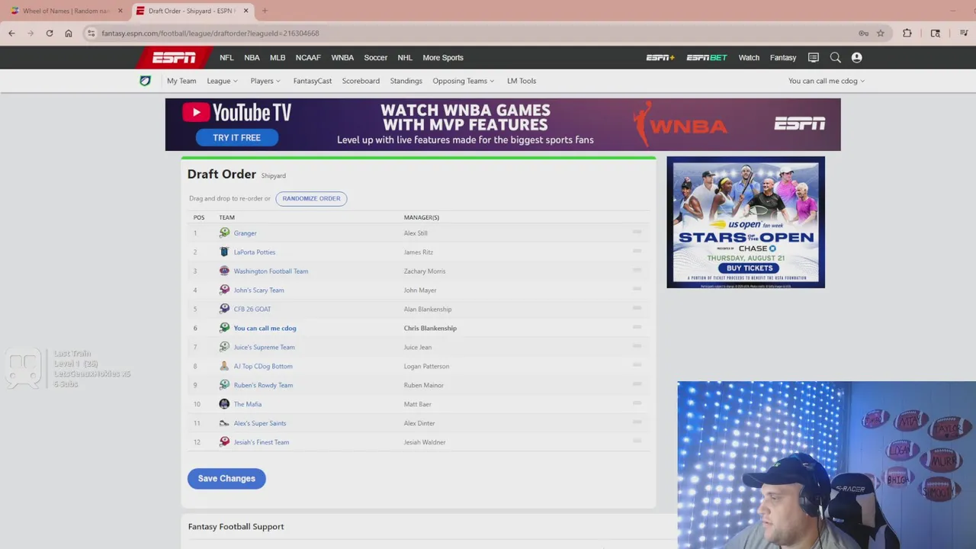Open the WNBA menu item
976x549 pixels.
342,58
